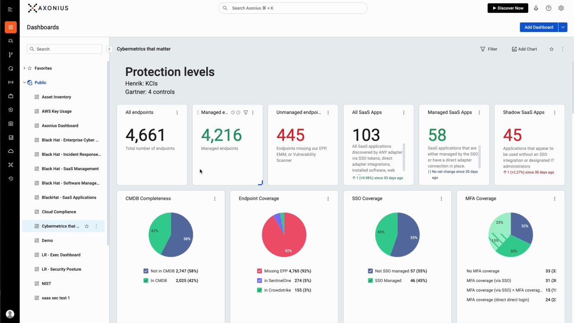Open the briefcase icon in the sidebar
The image size is (574, 323).
coord(11,96)
